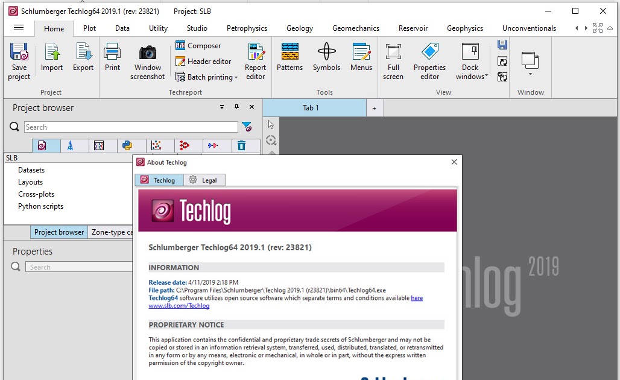Open the Project browser options menu arrow
The image size is (620, 380).
(222, 107)
